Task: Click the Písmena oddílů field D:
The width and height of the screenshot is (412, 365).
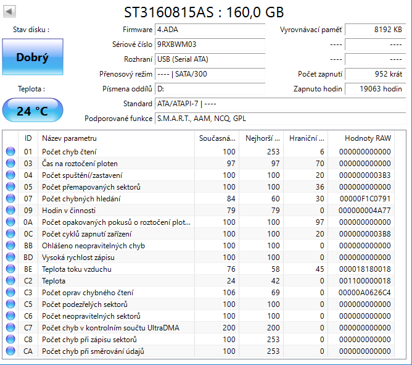Action: click(x=210, y=89)
